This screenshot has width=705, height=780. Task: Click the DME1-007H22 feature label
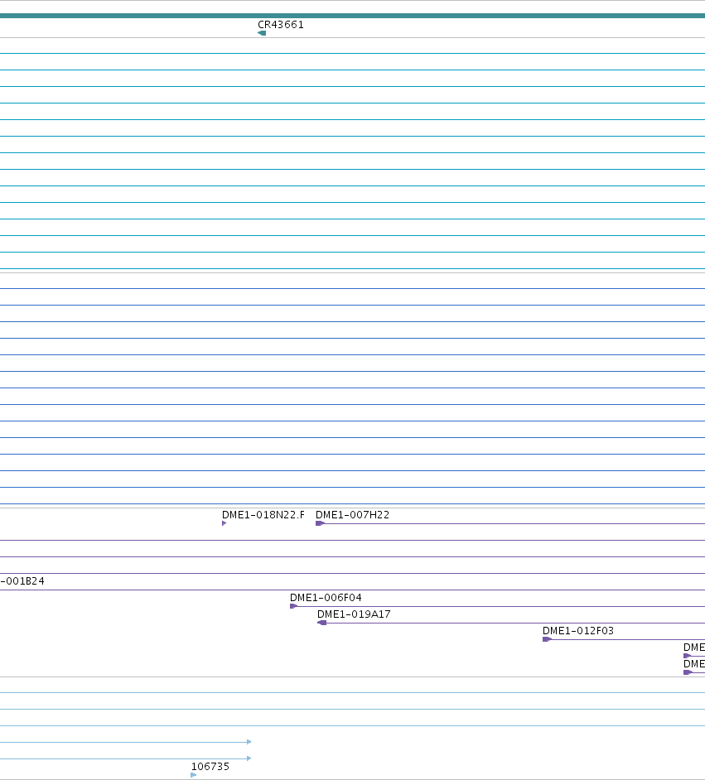coord(352,515)
